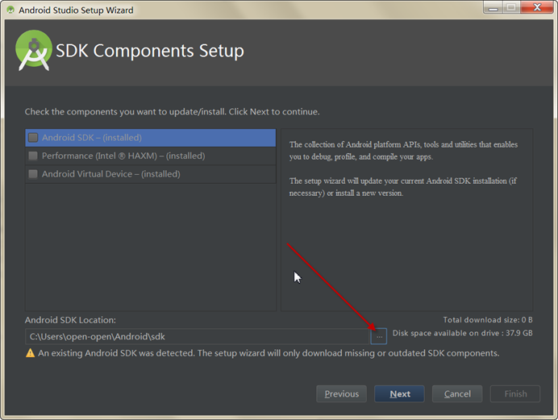Click the empty area below component list
Viewport: 558px width, 420px height.
click(151, 247)
